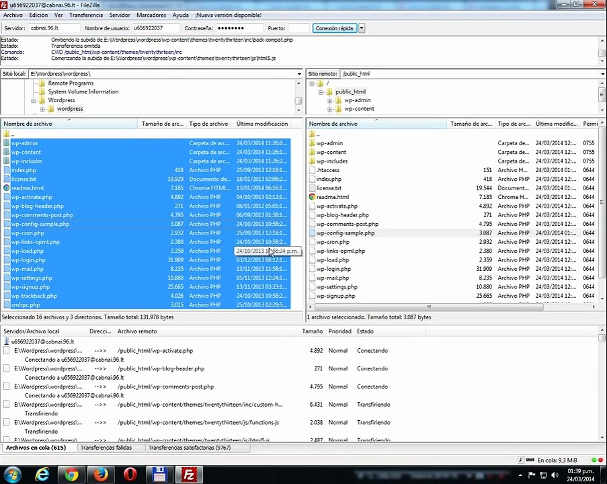The width and height of the screenshot is (607, 484).
Task: Click the parent folder icon in local list
Action: pos(6,134)
